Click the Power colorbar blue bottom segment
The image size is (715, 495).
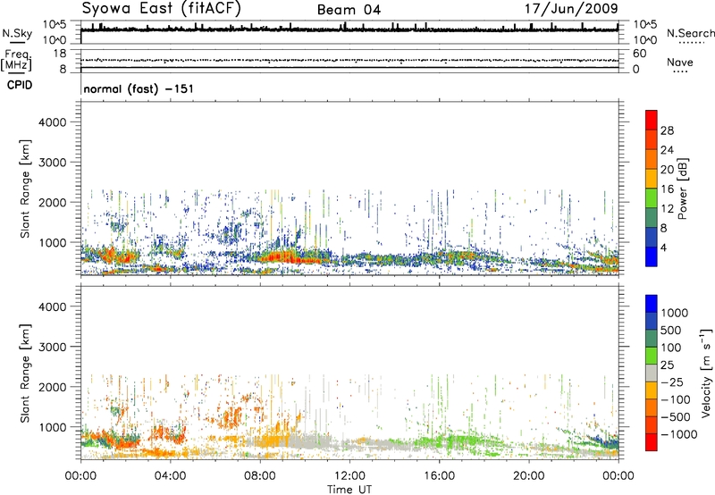click(652, 256)
